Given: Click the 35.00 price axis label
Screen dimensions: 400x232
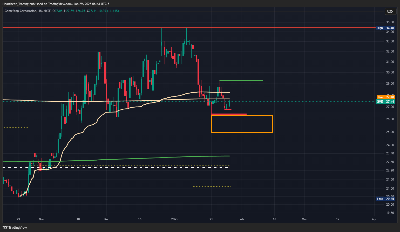Looking at the screenshot, I should coord(390,22).
